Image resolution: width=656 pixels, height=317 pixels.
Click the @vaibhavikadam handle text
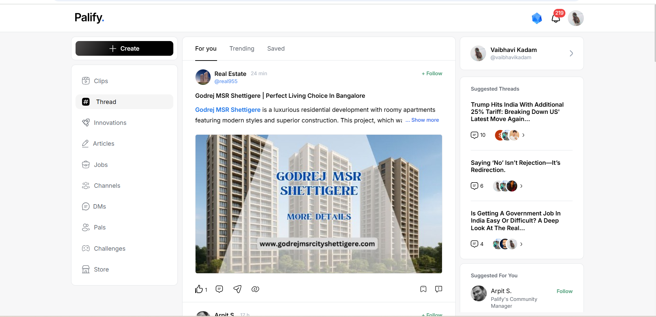coord(511,57)
